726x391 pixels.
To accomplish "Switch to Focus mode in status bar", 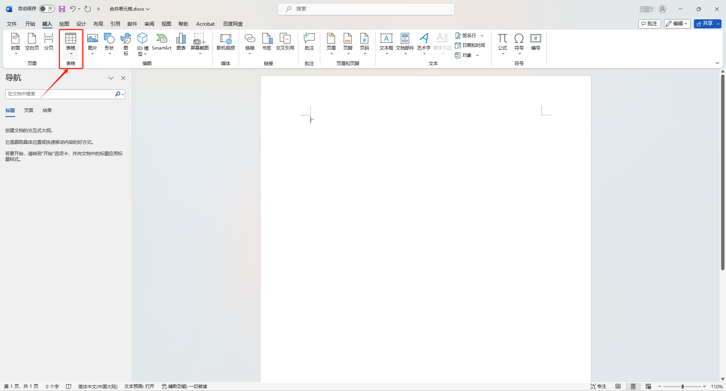I will point(599,386).
